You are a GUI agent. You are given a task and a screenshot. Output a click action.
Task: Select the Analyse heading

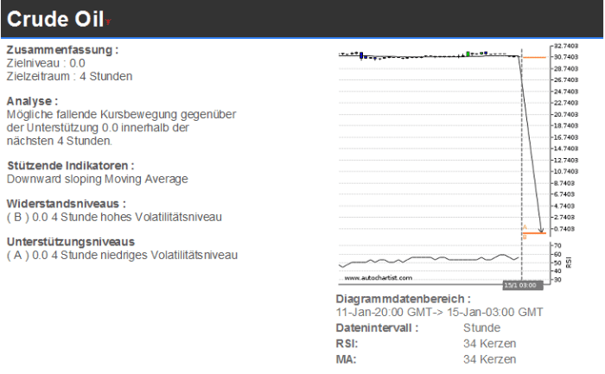(32, 100)
